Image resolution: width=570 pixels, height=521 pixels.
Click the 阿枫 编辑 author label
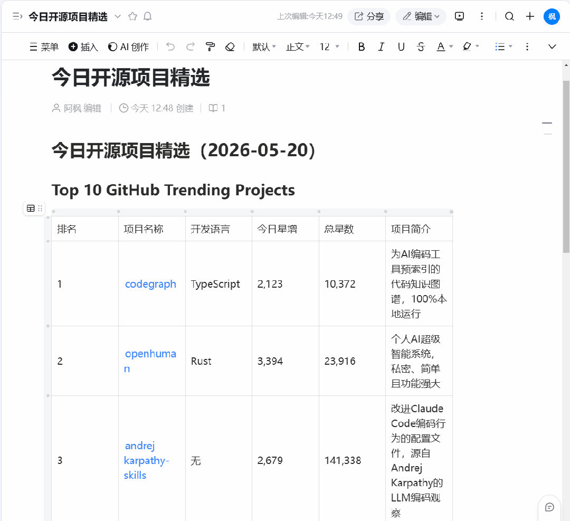pos(77,108)
